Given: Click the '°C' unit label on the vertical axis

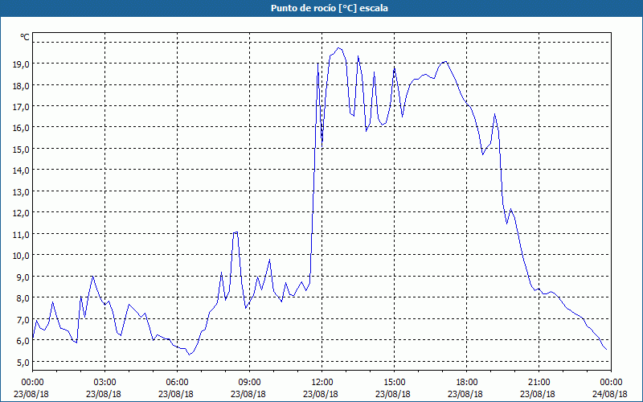Looking at the screenshot, I should click(x=25, y=37).
